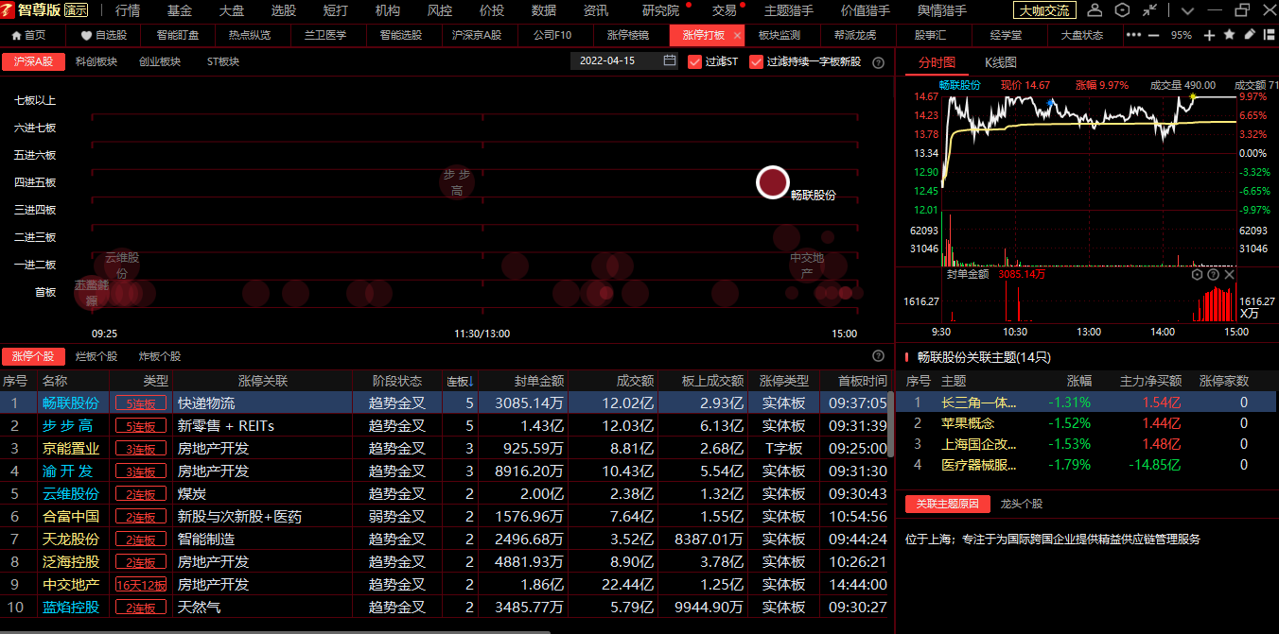Select the 沪深A股 filter
The image size is (1279, 634).
point(33,61)
